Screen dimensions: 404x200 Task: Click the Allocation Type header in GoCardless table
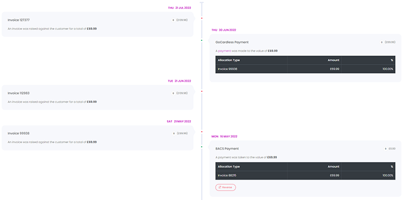pyautogui.click(x=229, y=60)
